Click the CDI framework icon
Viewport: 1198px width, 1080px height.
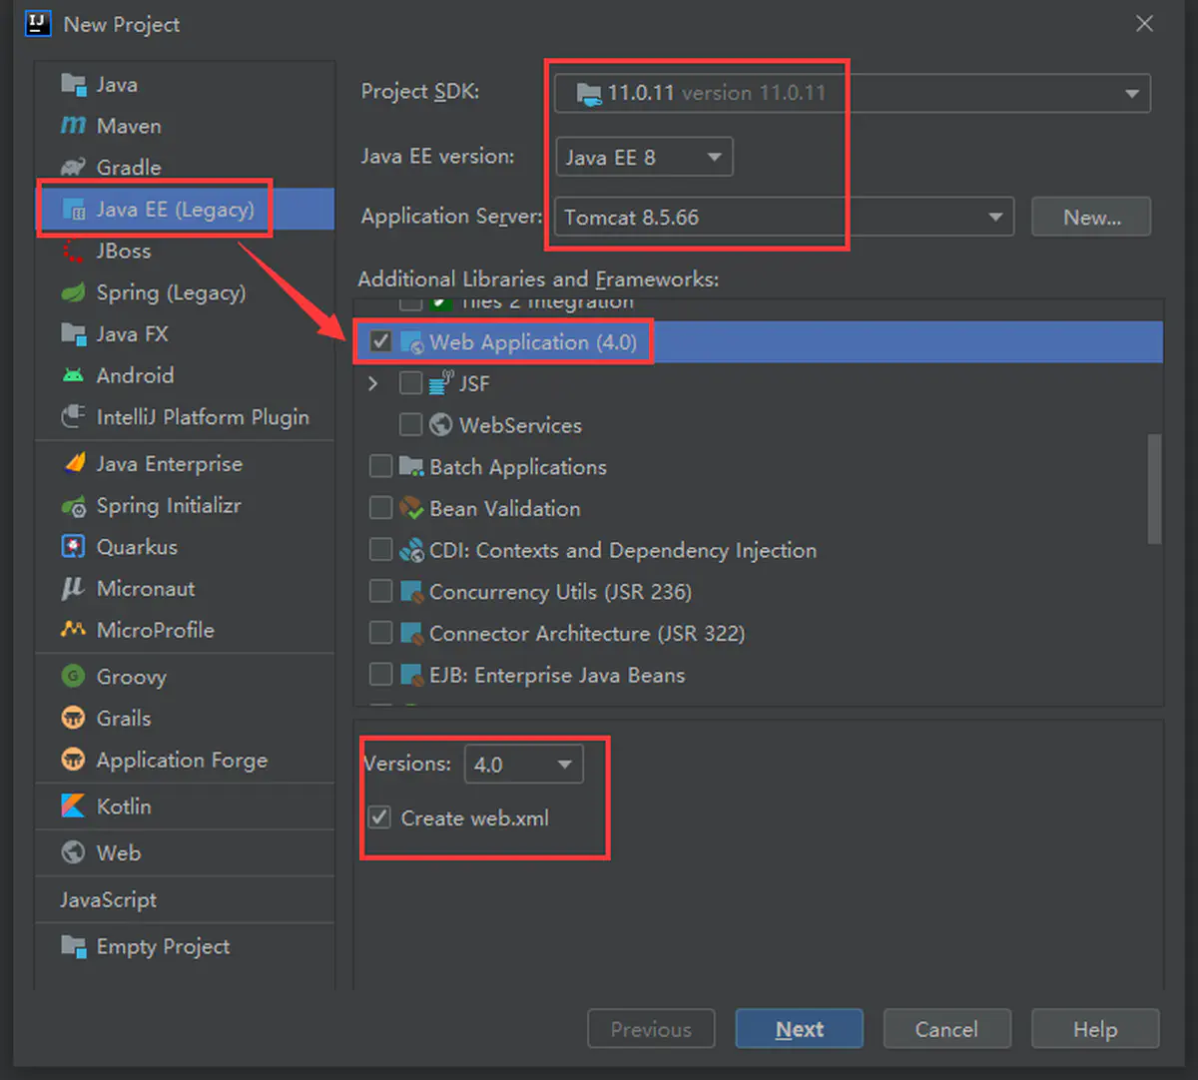coord(411,550)
